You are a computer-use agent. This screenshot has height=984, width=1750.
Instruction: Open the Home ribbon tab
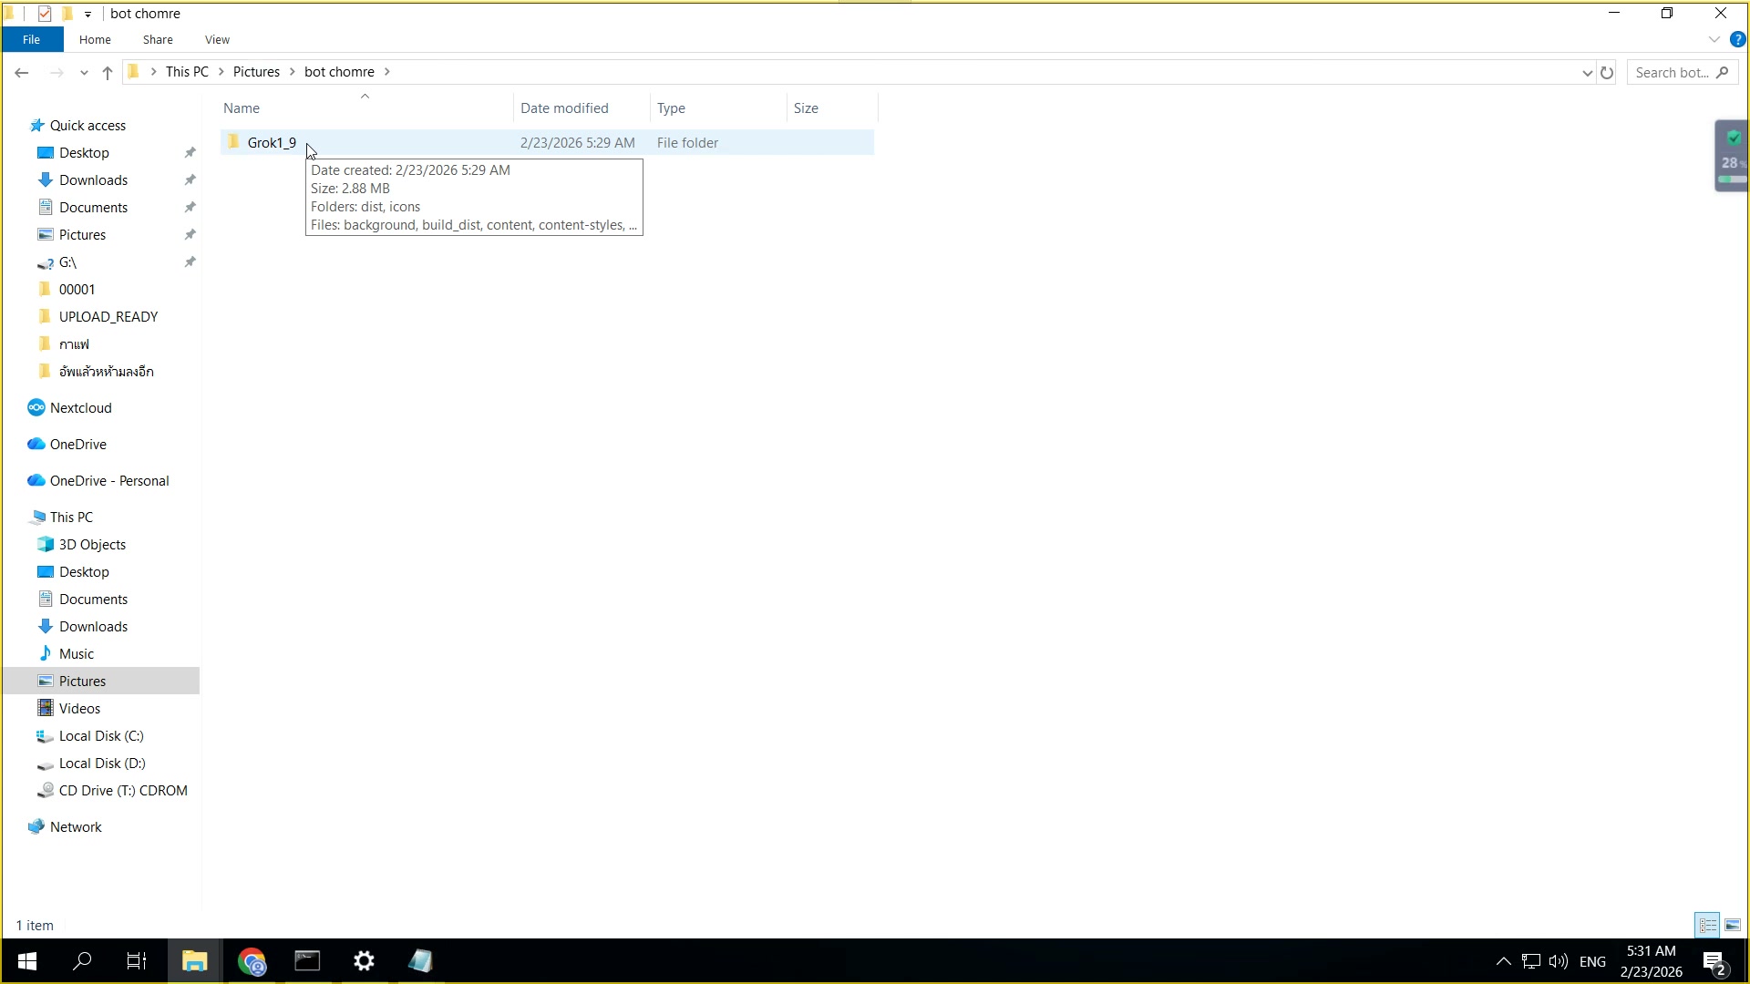[x=95, y=39]
